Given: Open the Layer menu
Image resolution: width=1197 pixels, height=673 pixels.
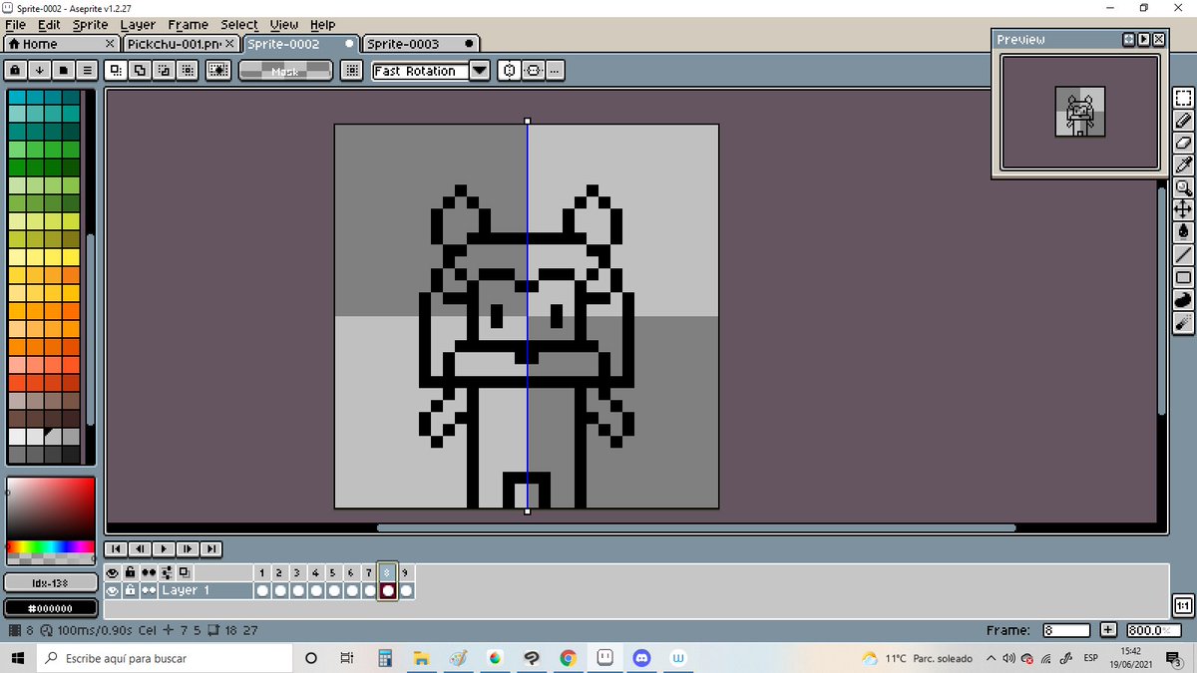Looking at the screenshot, I should point(138,24).
